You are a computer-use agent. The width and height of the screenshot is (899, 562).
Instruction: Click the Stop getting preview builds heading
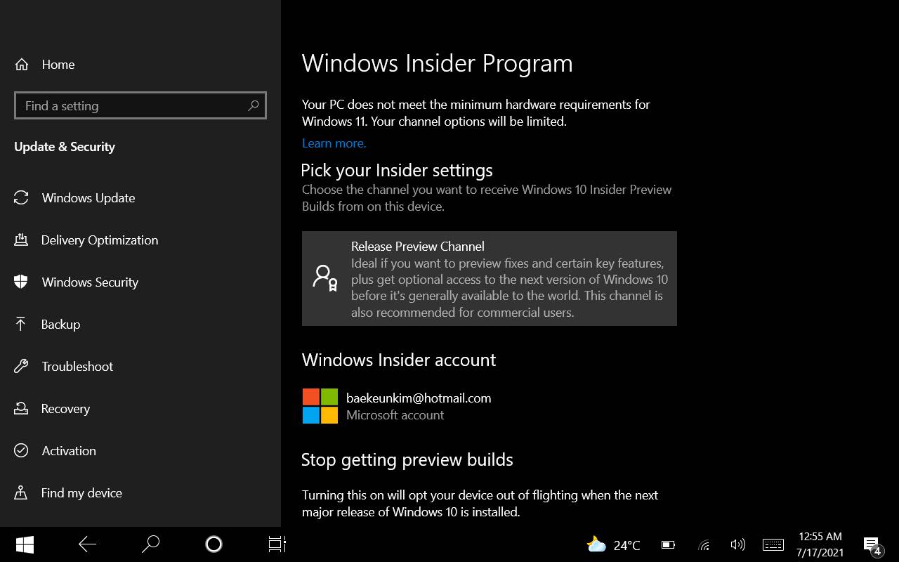tap(407, 460)
